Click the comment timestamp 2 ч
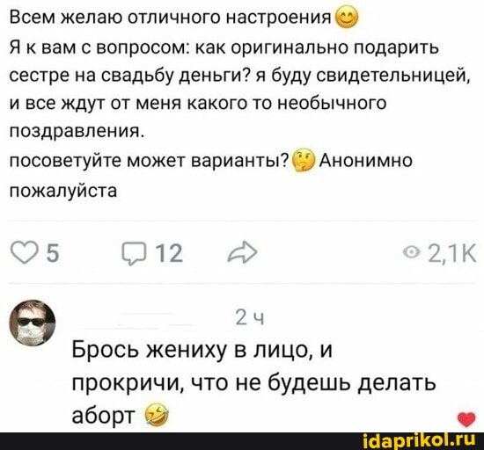This screenshot has height=450, width=484. tap(249, 318)
